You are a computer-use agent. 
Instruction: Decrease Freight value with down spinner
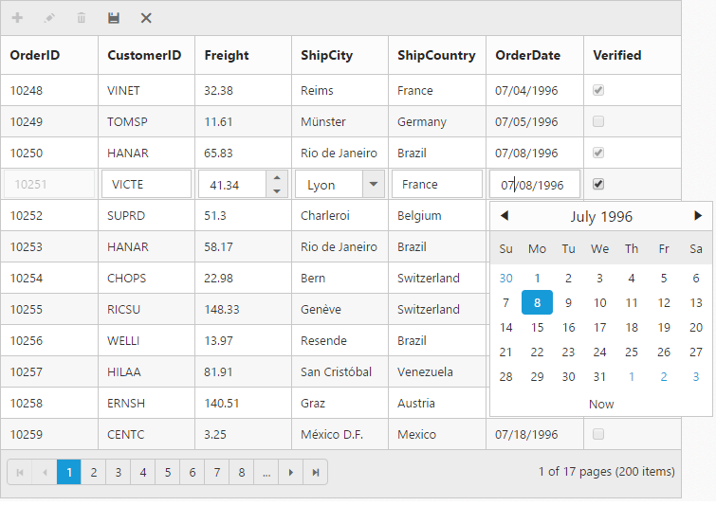pos(277,191)
